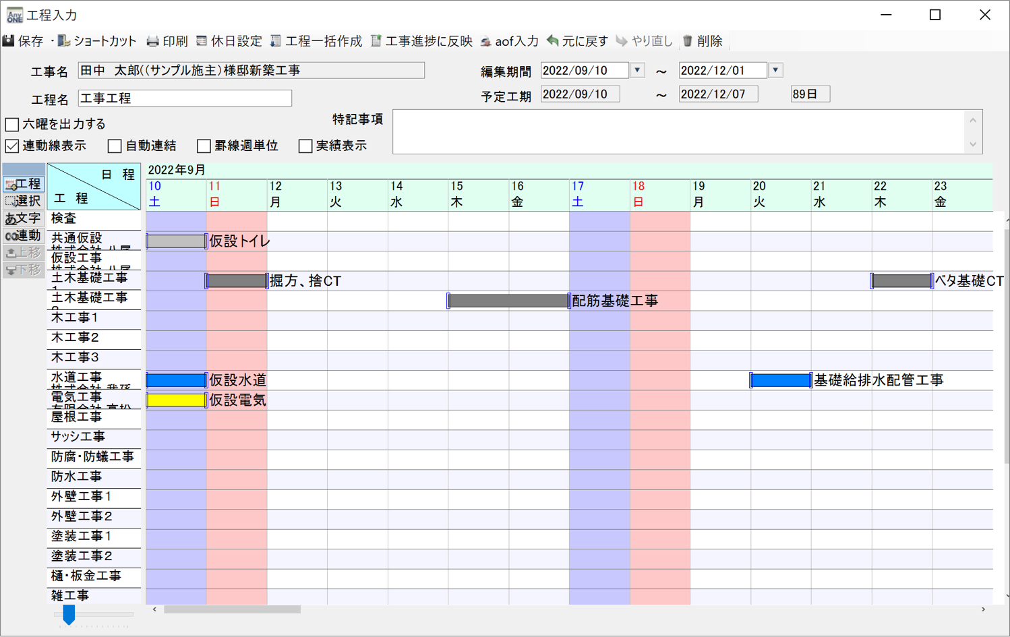Click the 削除 delete trash icon
The height and width of the screenshot is (637, 1010).
[688, 41]
